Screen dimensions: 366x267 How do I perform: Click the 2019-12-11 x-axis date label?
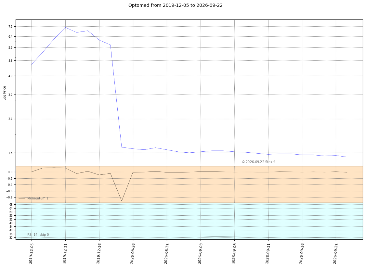tap(65, 253)
